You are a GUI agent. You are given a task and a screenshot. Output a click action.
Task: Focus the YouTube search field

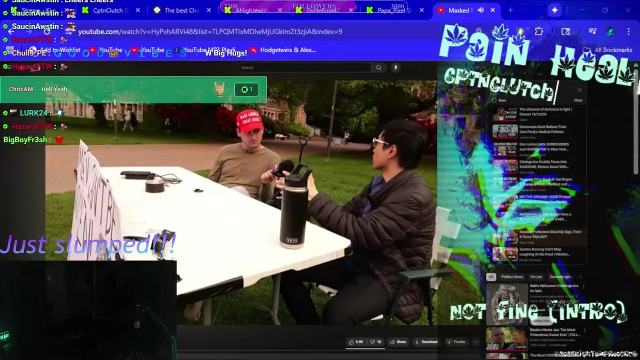click(x=304, y=67)
